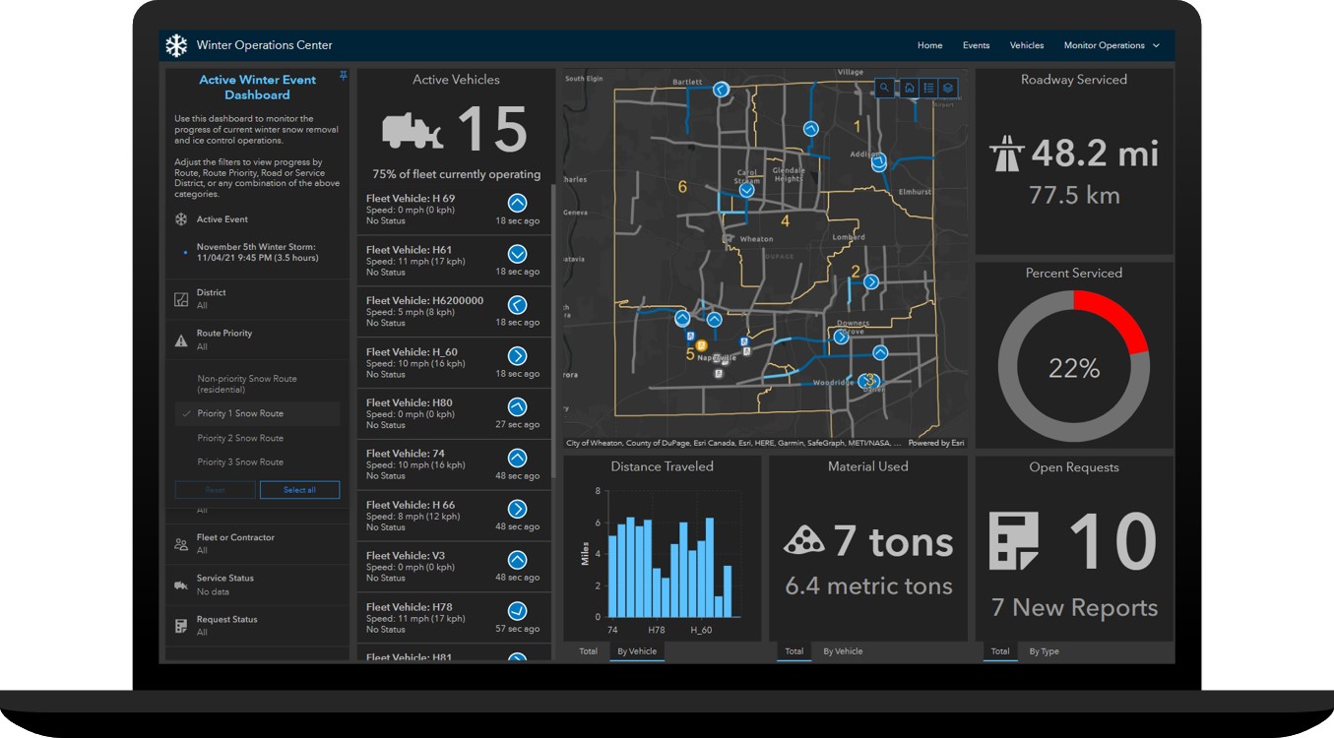Image resolution: width=1334 pixels, height=738 pixels.
Task: Open the map search tool
Action: coord(884,88)
